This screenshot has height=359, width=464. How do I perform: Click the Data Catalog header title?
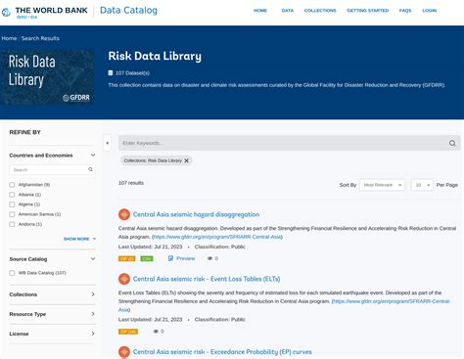128,11
